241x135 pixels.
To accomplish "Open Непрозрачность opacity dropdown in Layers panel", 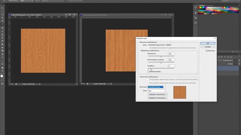I will (x=239, y=60).
